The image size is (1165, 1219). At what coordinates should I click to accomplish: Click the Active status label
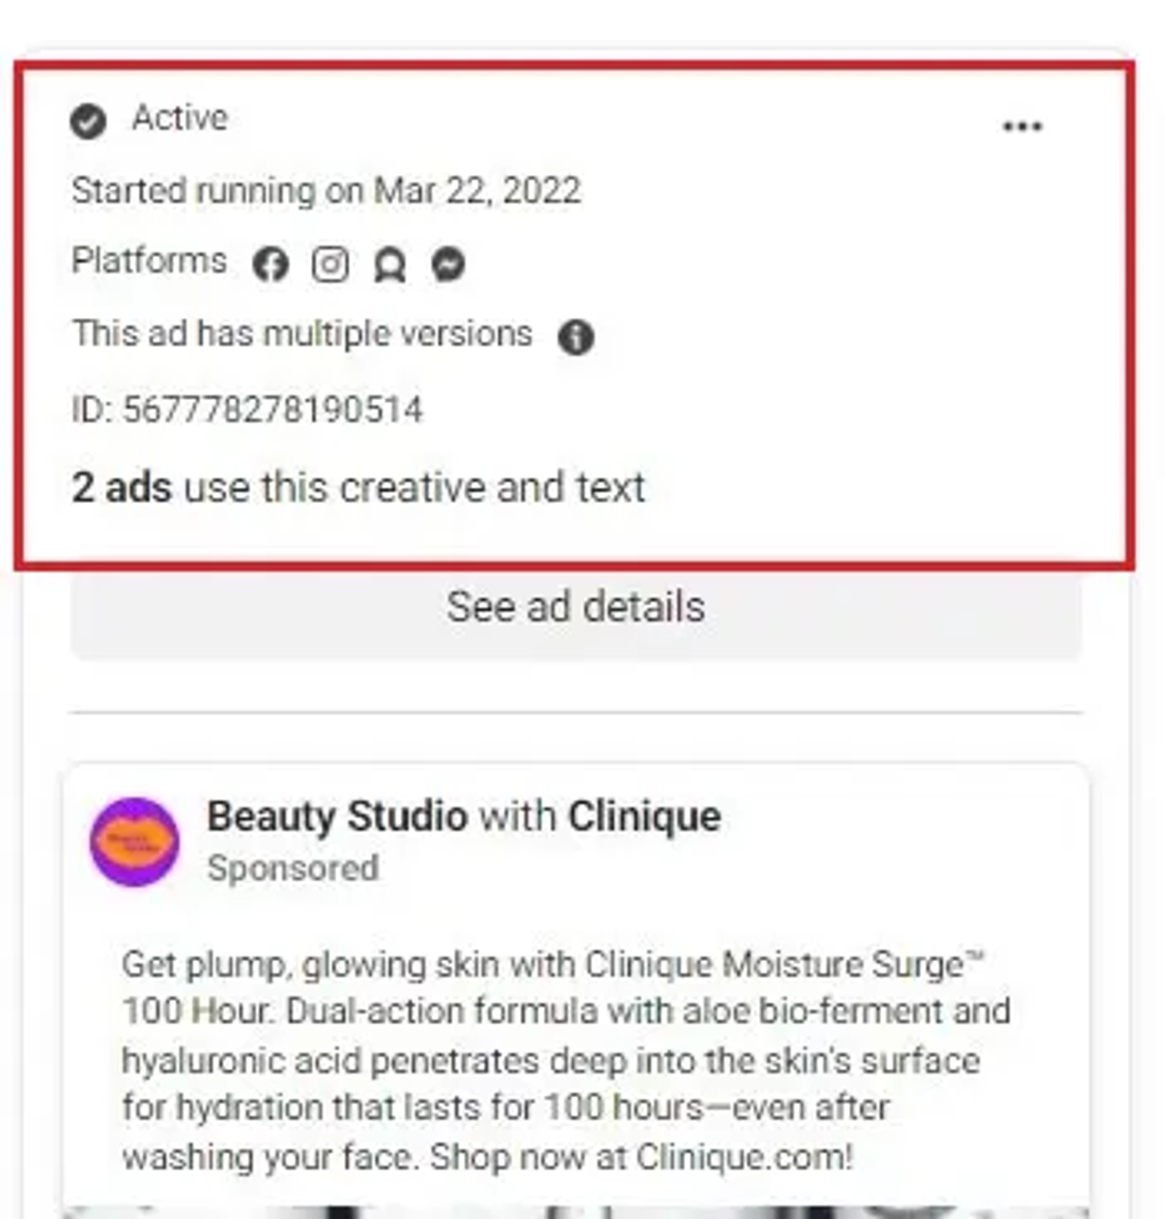pos(180,117)
